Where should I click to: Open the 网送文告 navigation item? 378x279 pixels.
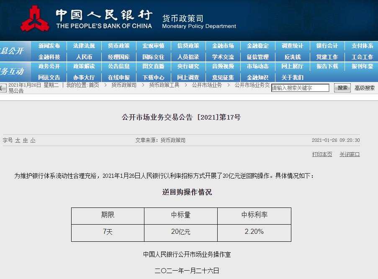49,77
